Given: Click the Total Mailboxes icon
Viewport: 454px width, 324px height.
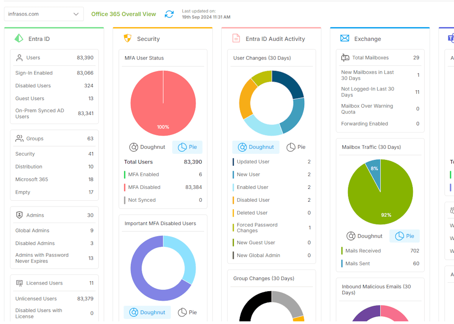Looking at the screenshot, I should [x=345, y=58].
